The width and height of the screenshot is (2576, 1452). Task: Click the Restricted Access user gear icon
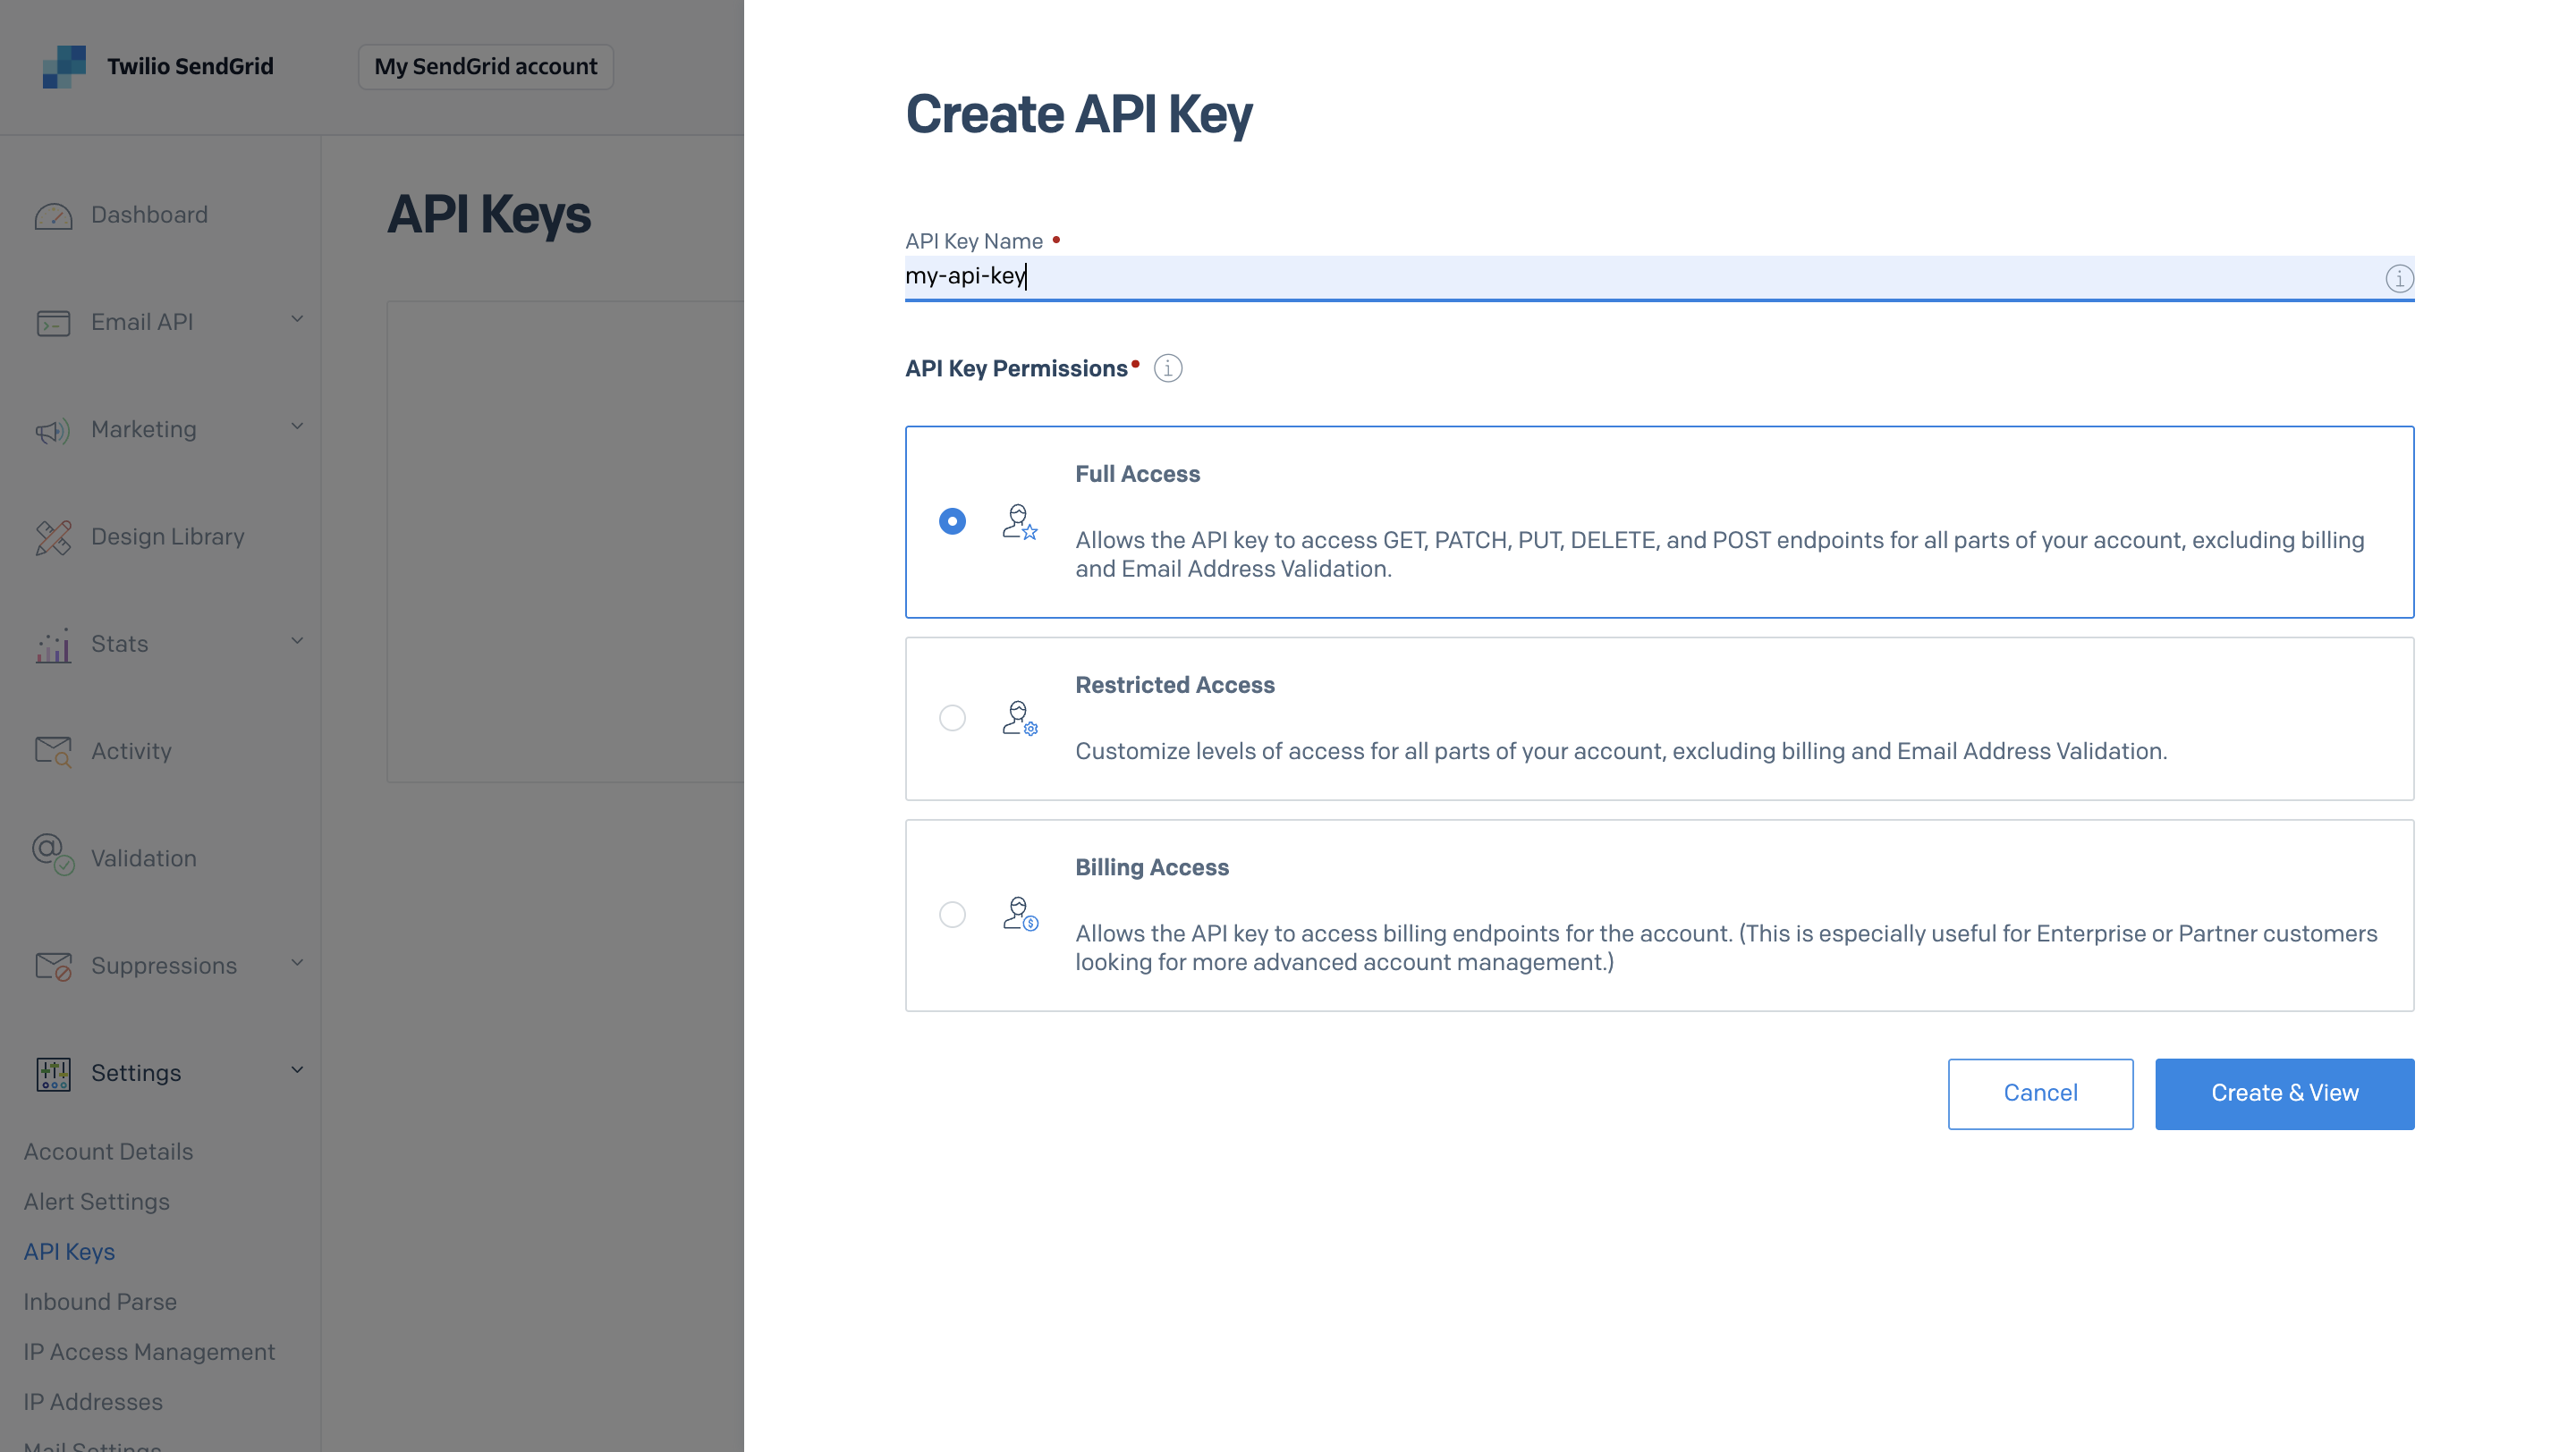click(1020, 719)
